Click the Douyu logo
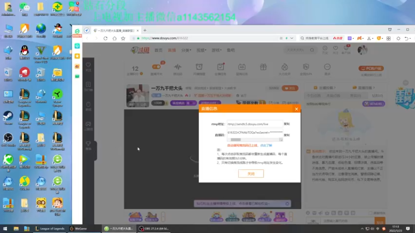Viewport: 415px width, 233px height. click(140, 50)
